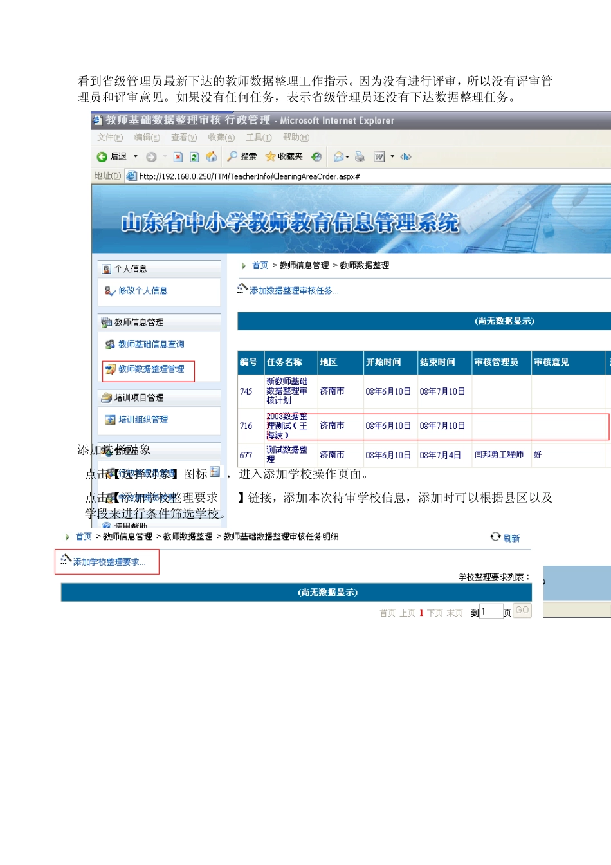The height and width of the screenshot is (865, 611).
Task: Click the 个人信息 section header
Action: pos(160,268)
